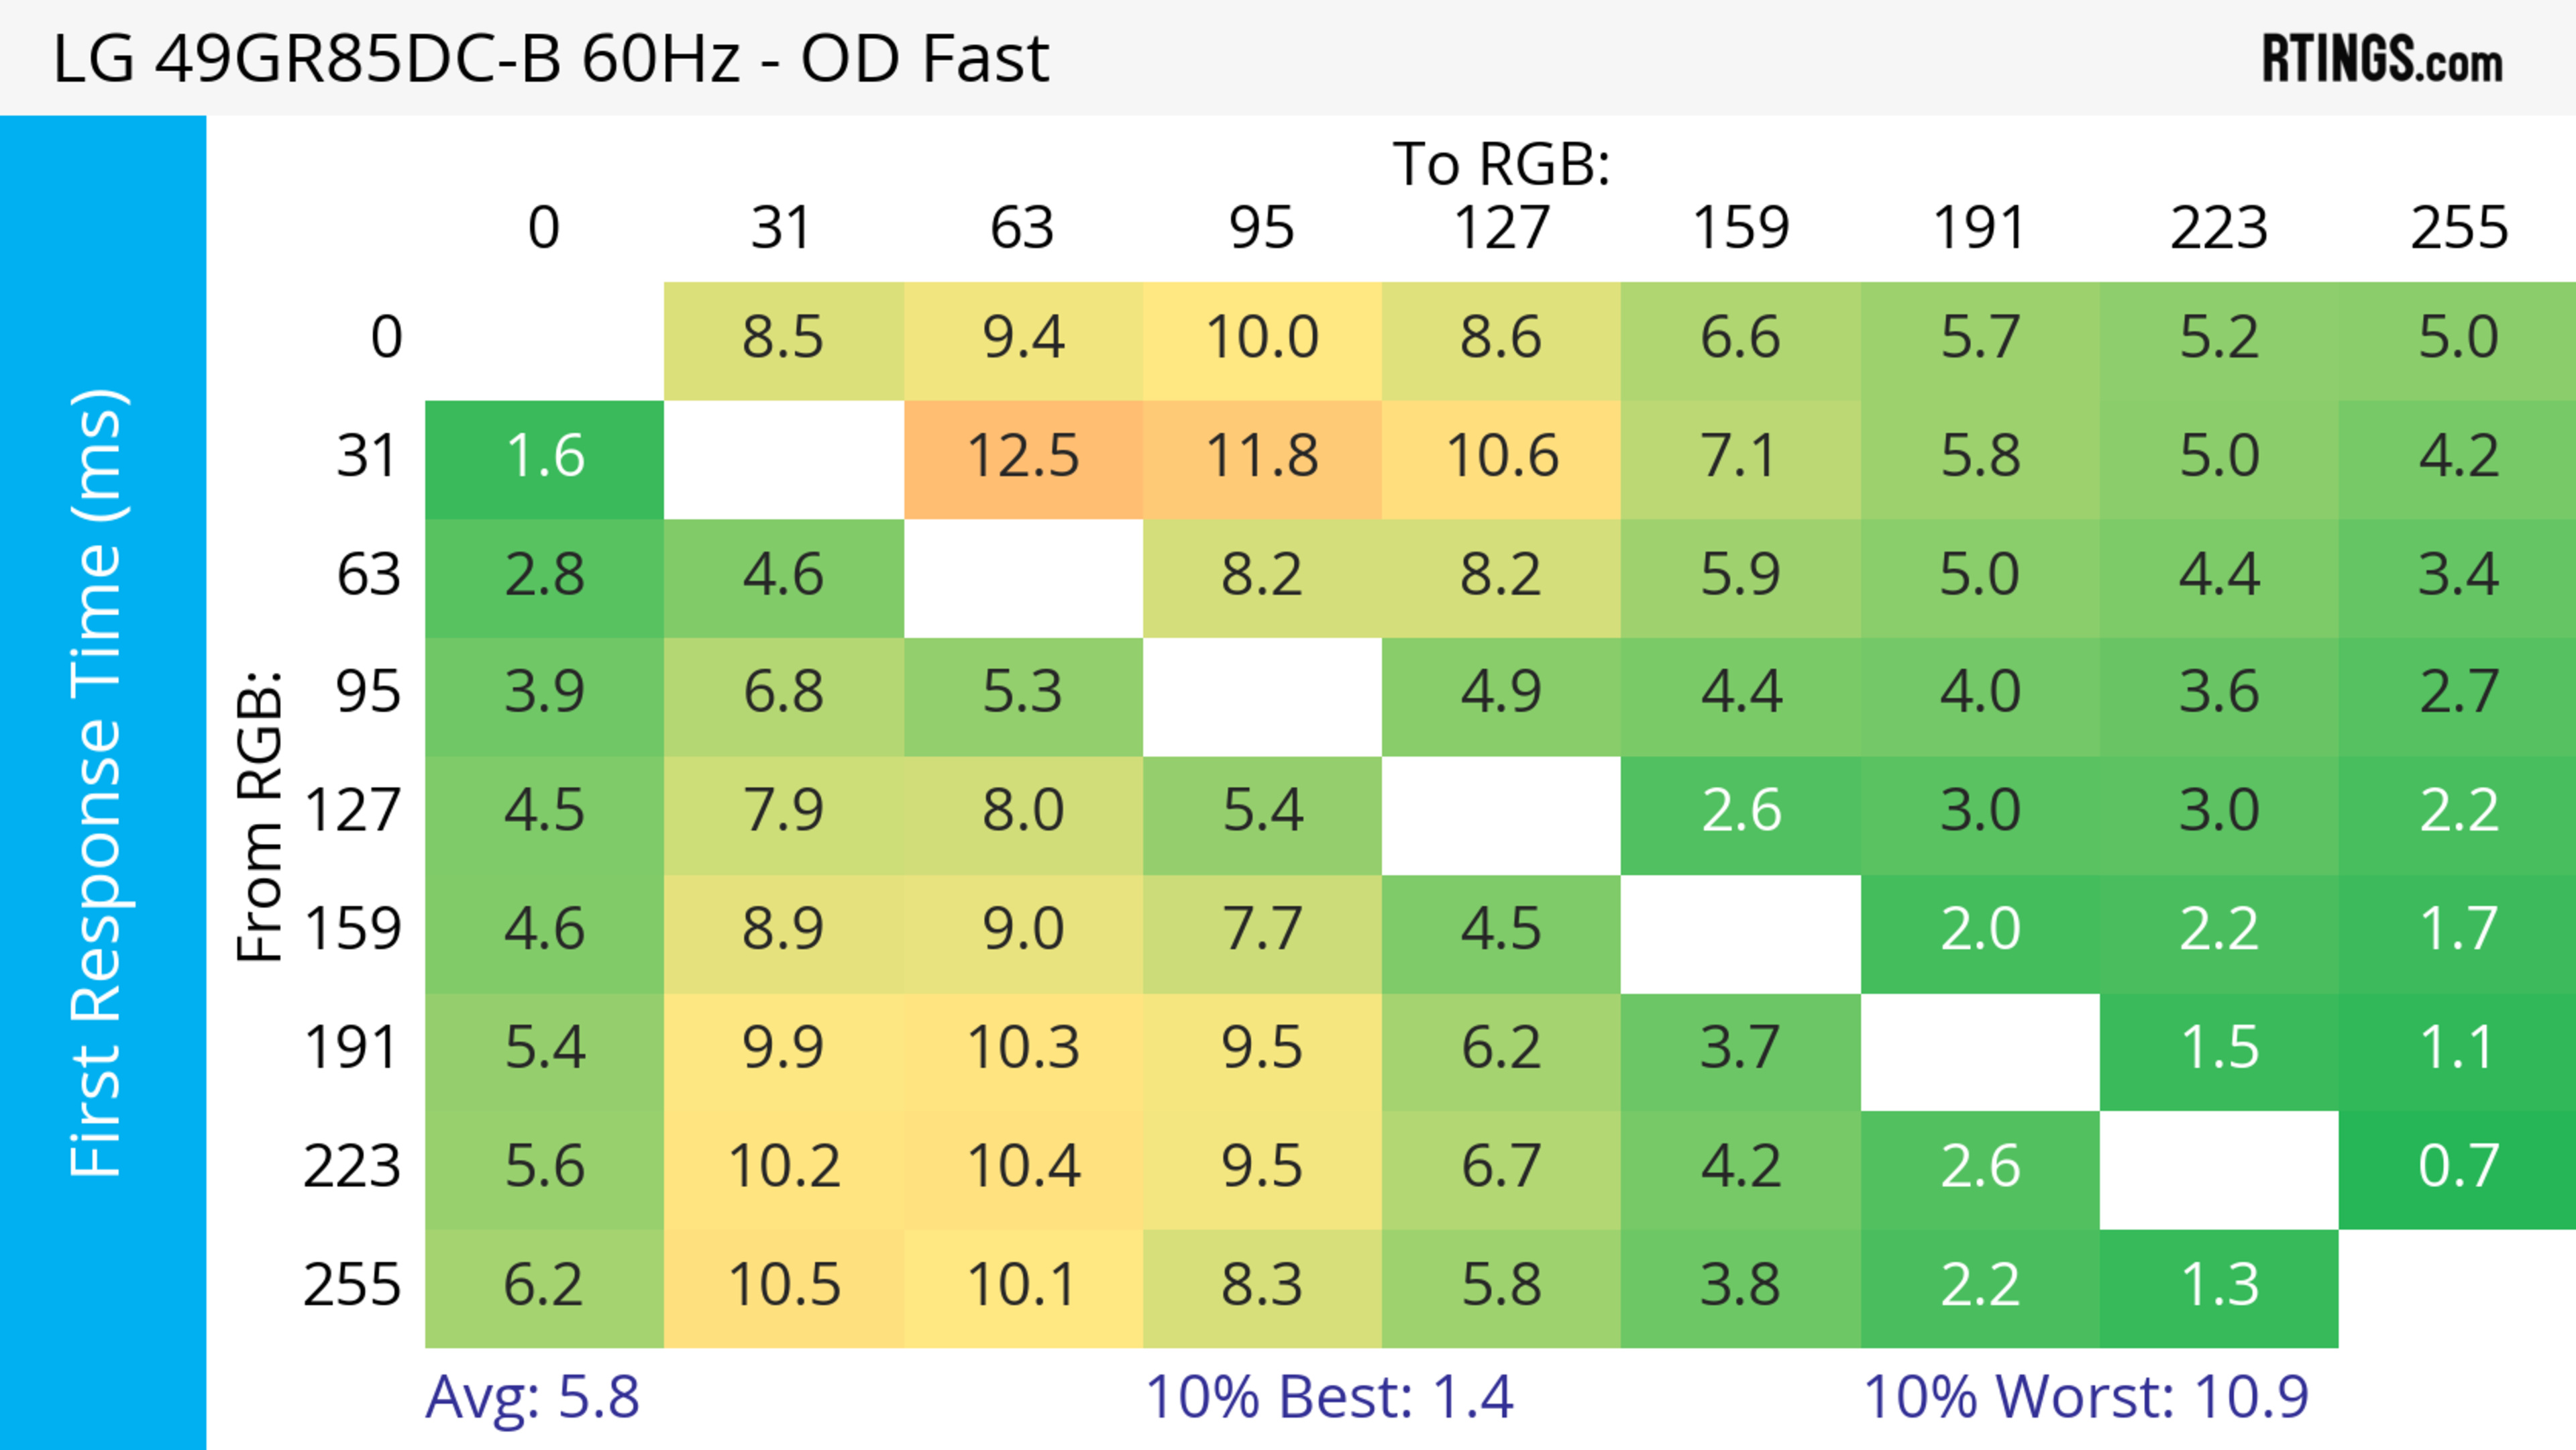Select the column header 127

pyautogui.click(x=1501, y=229)
